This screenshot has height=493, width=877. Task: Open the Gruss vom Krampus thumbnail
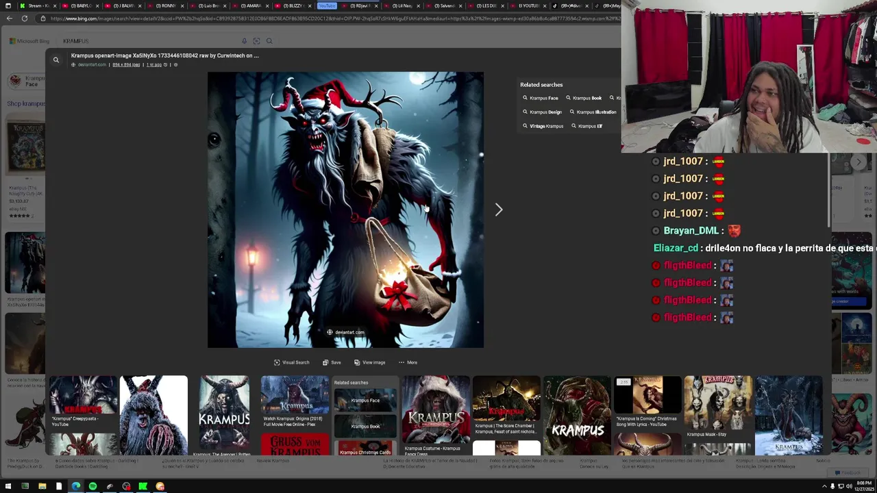click(295, 445)
